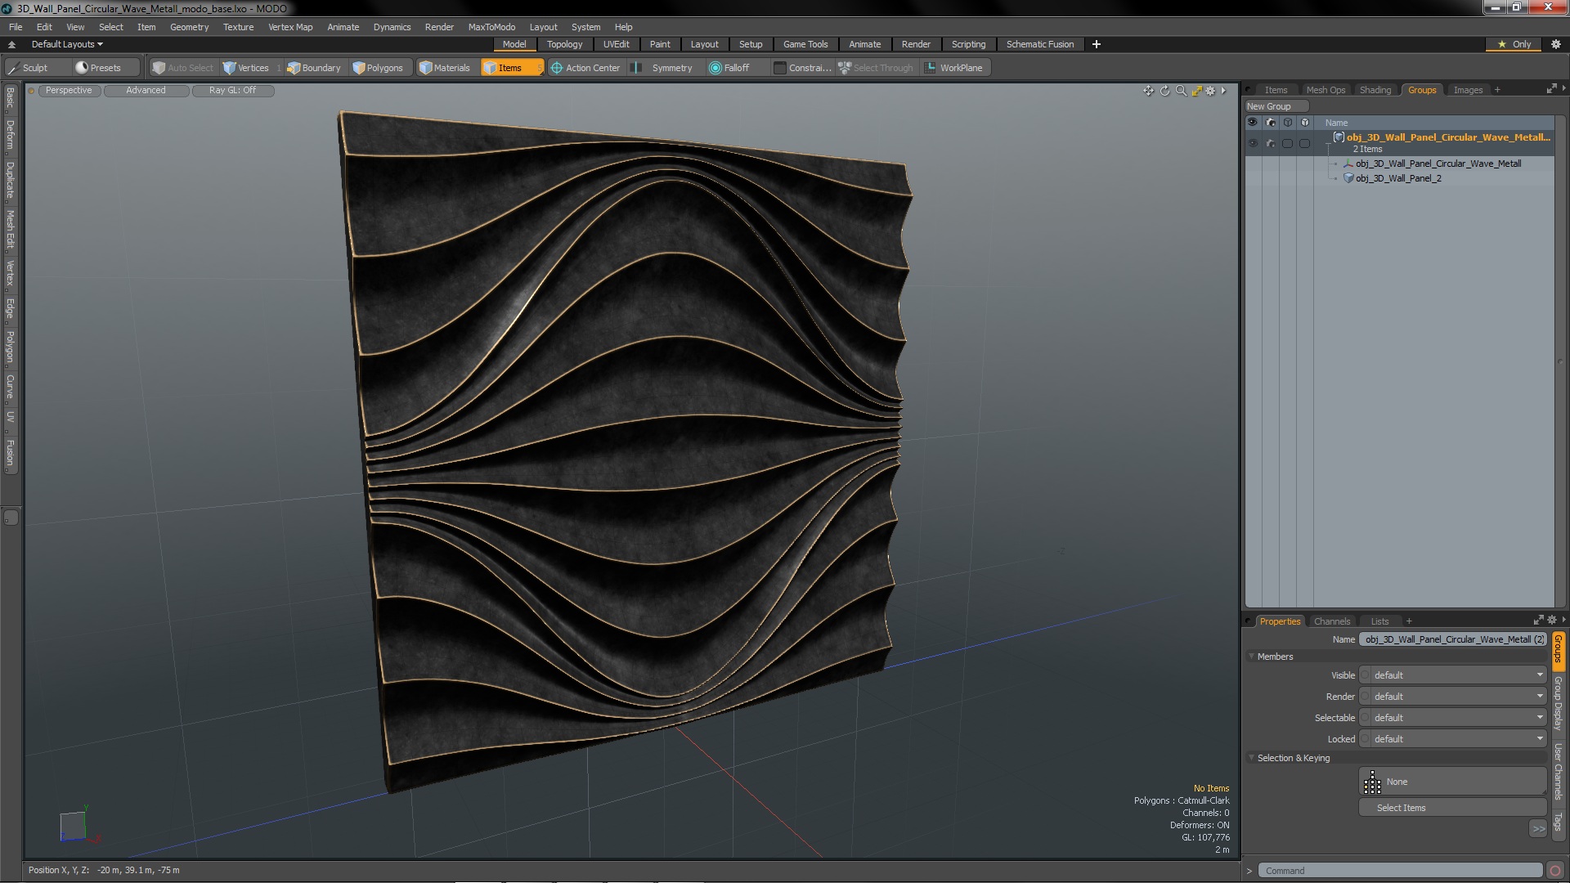Open the Vertex Map menu
The image size is (1570, 883).
click(x=290, y=27)
